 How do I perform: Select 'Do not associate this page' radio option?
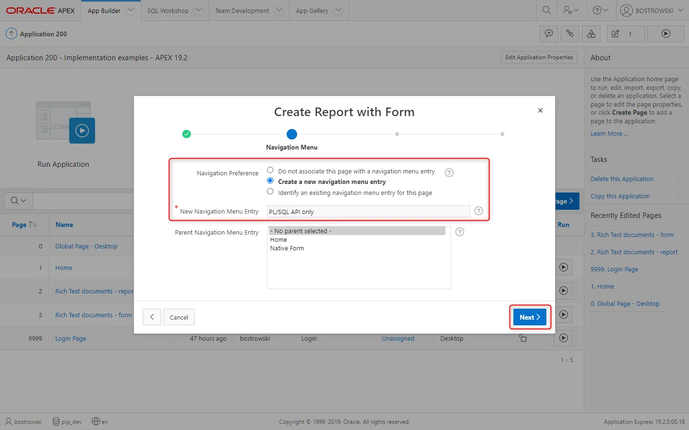[270, 171]
